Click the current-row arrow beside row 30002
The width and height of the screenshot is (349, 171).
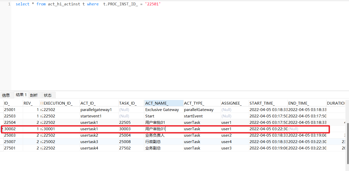coord(2,129)
